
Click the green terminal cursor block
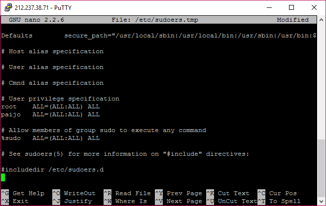click(x=3, y=177)
